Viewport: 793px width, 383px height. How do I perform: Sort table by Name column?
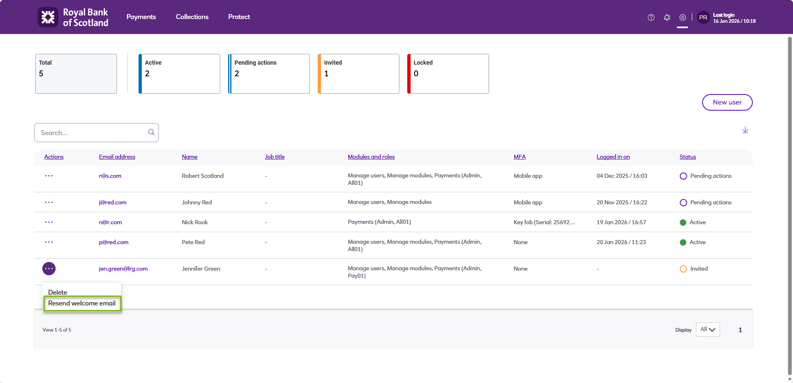[190, 157]
